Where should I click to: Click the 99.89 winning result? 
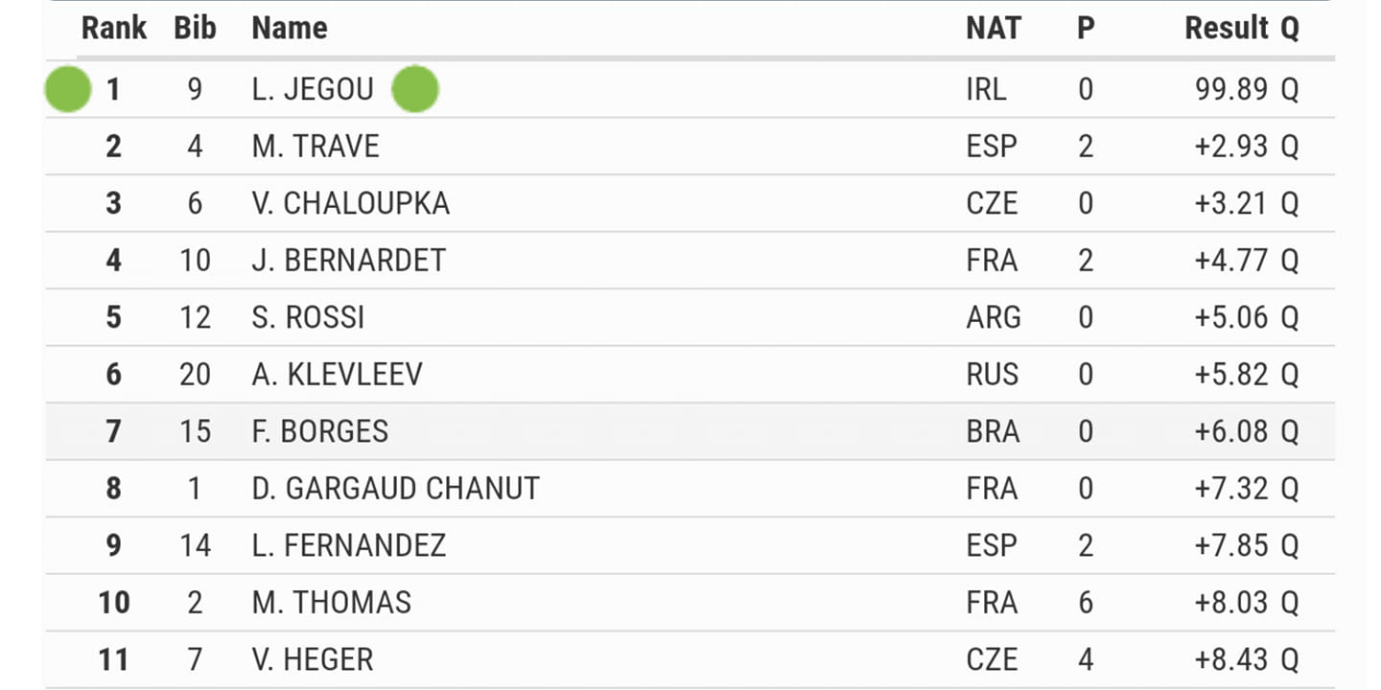tap(1232, 89)
